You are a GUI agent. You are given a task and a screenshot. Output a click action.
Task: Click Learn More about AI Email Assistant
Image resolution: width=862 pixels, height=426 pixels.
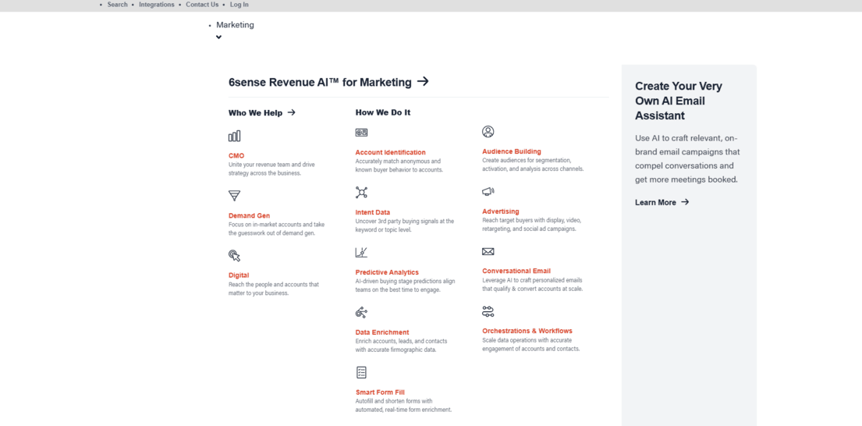pyautogui.click(x=662, y=202)
